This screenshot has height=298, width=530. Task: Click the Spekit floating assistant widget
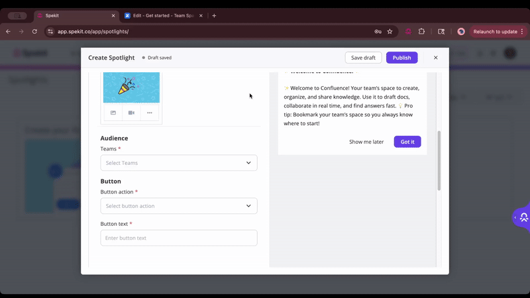tap(522, 217)
